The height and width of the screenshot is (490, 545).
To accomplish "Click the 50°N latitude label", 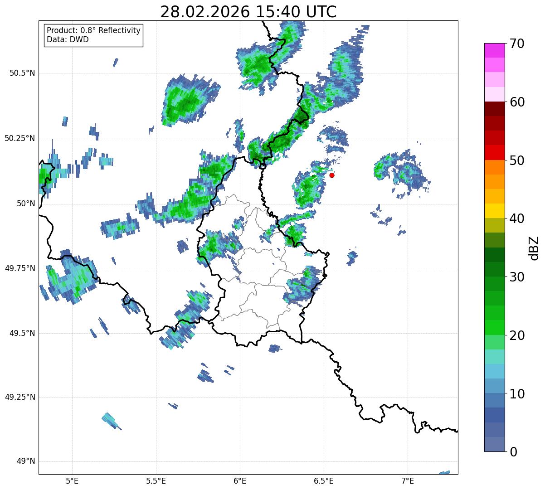I will pyautogui.click(x=26, y=204).
